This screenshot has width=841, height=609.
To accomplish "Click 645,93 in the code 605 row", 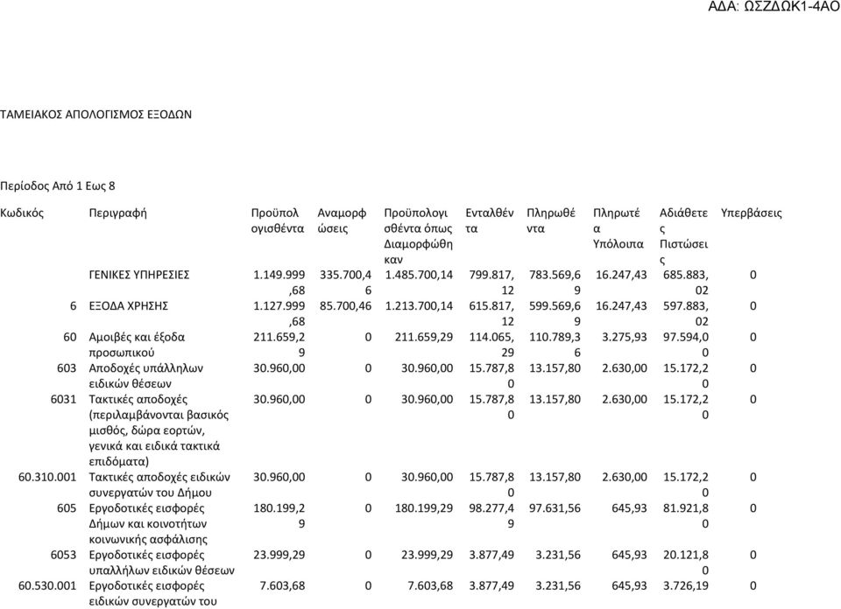I will point(629,508).
